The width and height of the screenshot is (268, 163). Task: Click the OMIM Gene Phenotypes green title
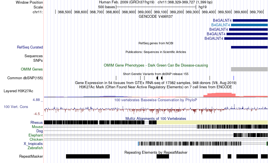(156, 65)
